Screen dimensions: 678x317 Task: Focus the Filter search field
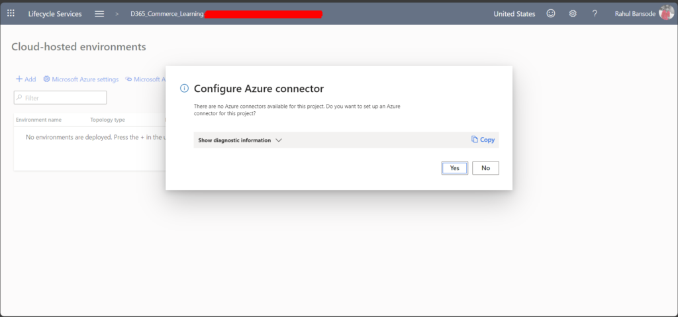[x=60, y=98]
